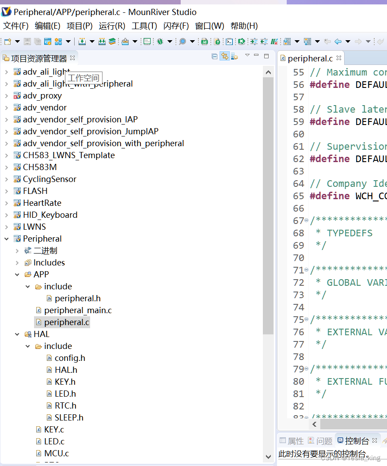Image resolution: width=387 pixels, height=466 pixels.
Task: Click the explorer scrollbar down arrow
Action: pyautogui.click(x=268, y=457)
